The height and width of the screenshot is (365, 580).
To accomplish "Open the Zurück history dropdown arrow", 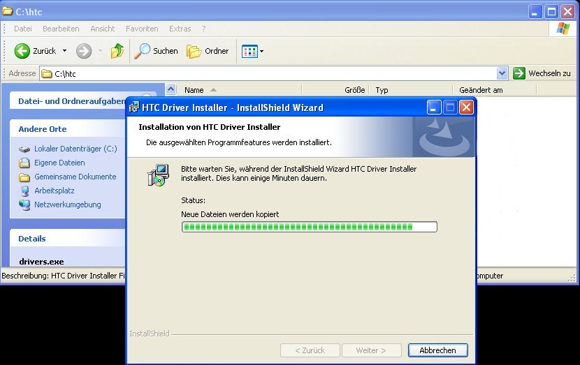I will 65,51.
